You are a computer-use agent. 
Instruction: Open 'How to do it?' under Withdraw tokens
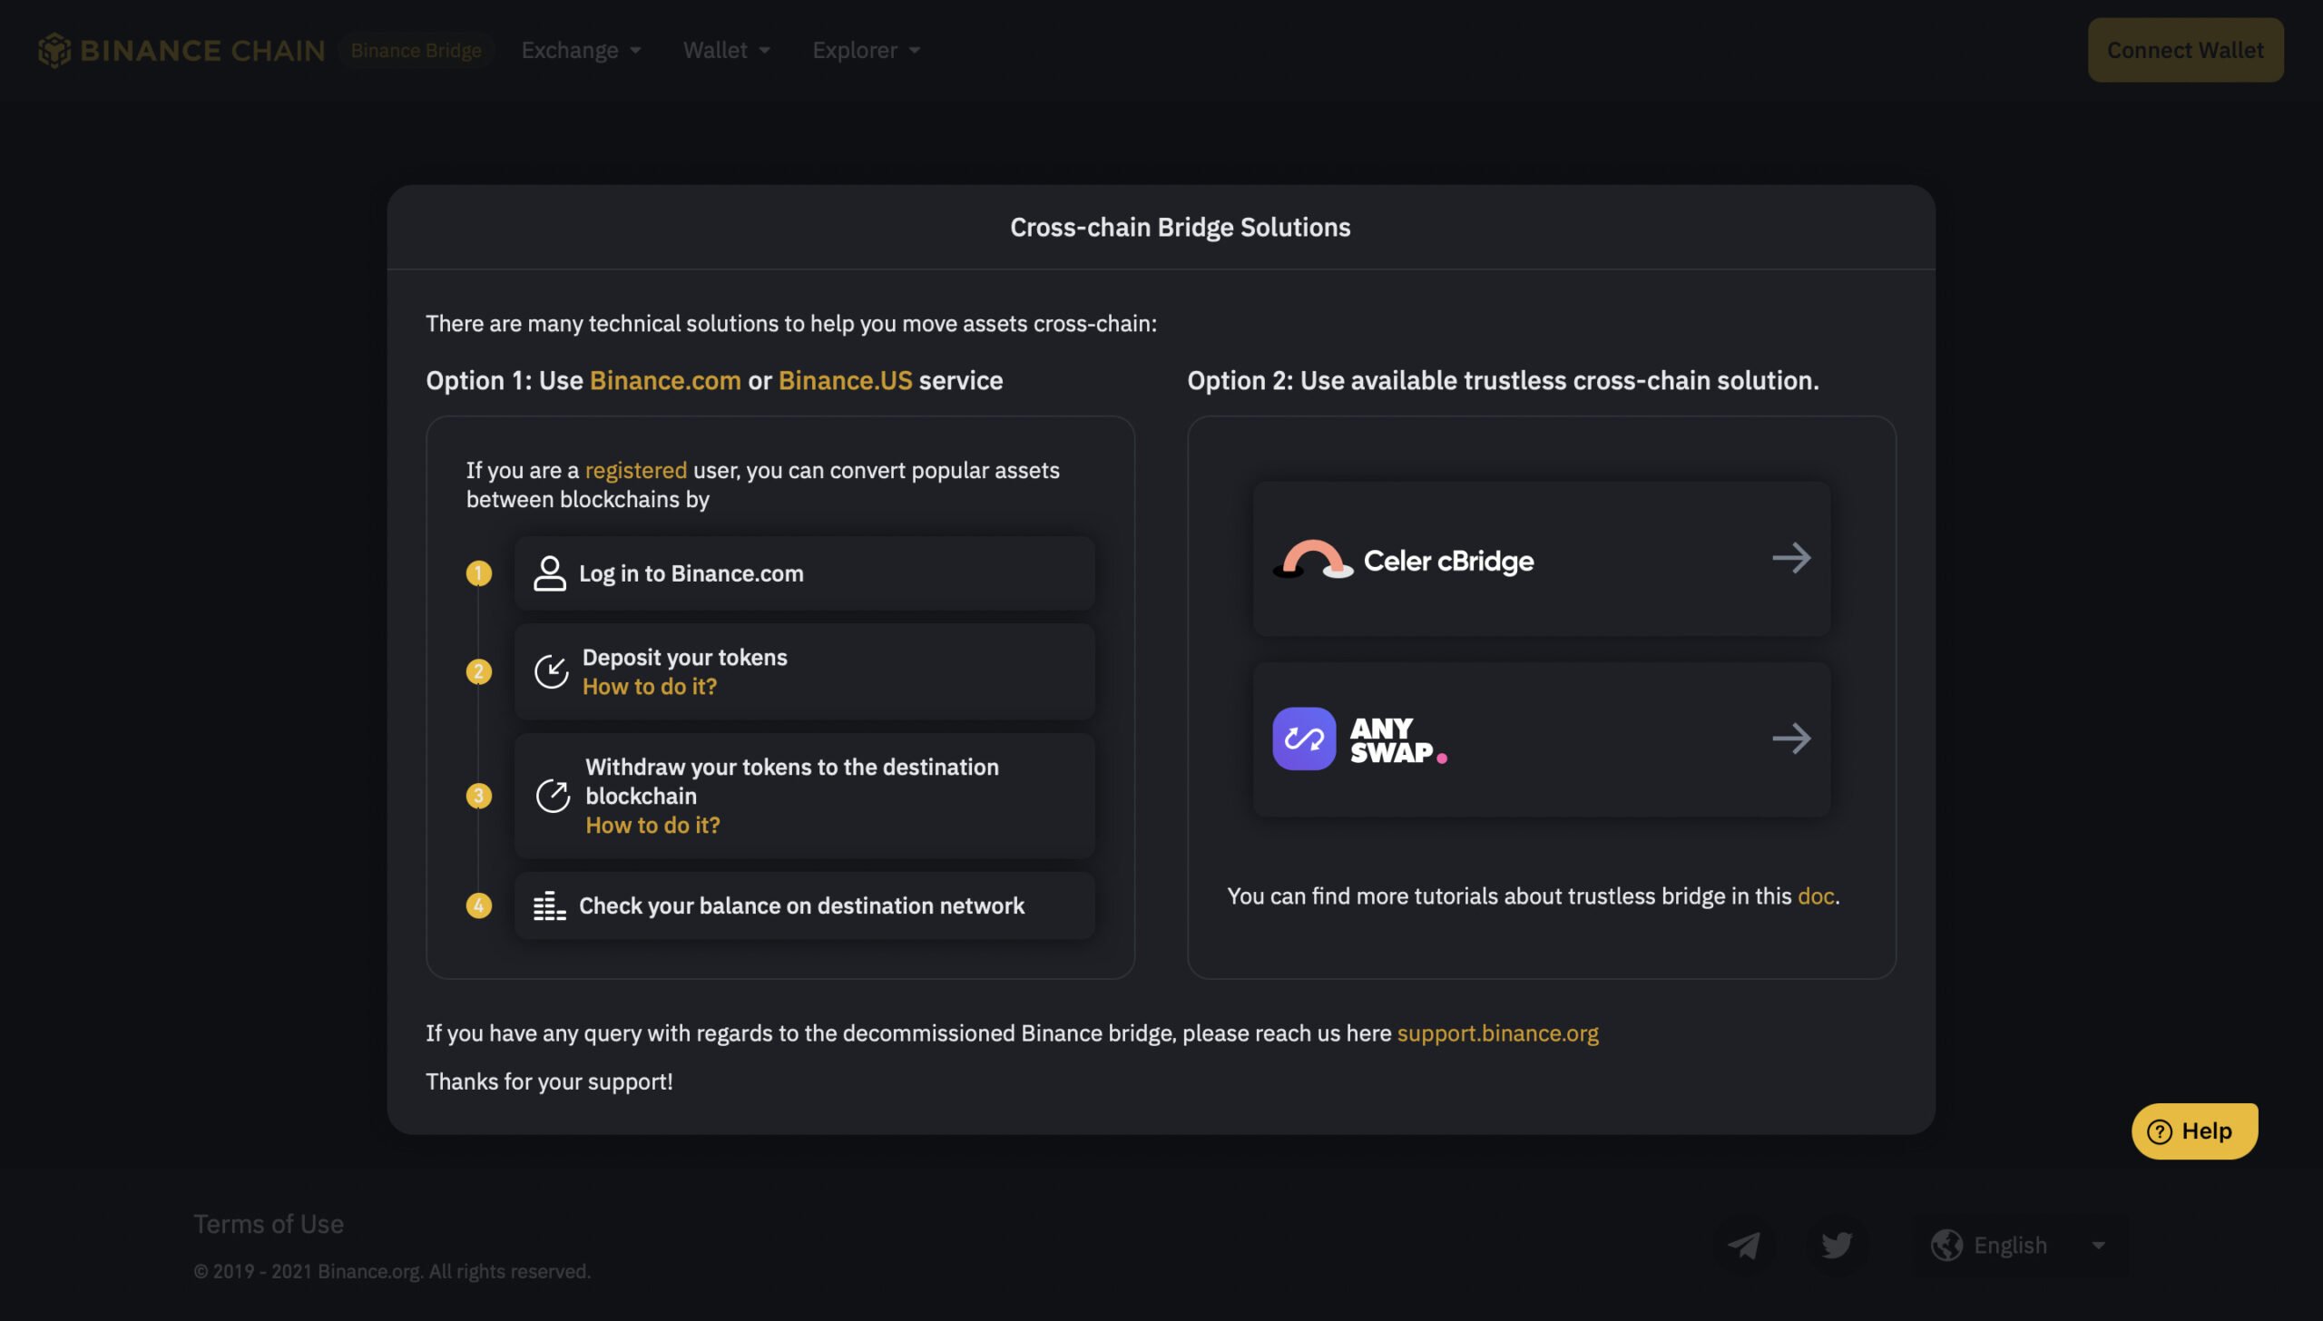(x=652, y=825)
